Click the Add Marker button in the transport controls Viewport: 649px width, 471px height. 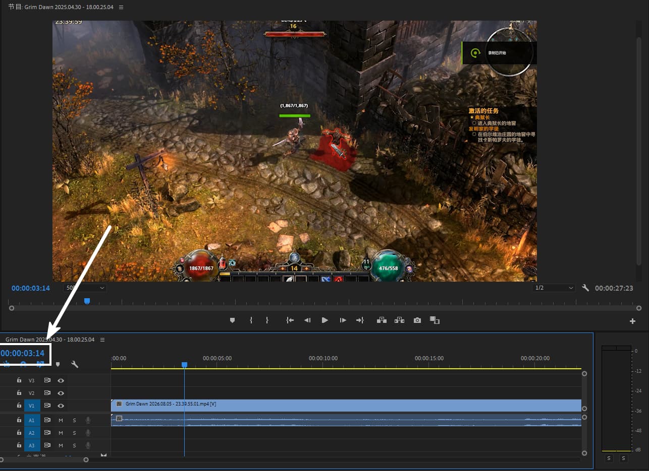(x=232, y=320)
